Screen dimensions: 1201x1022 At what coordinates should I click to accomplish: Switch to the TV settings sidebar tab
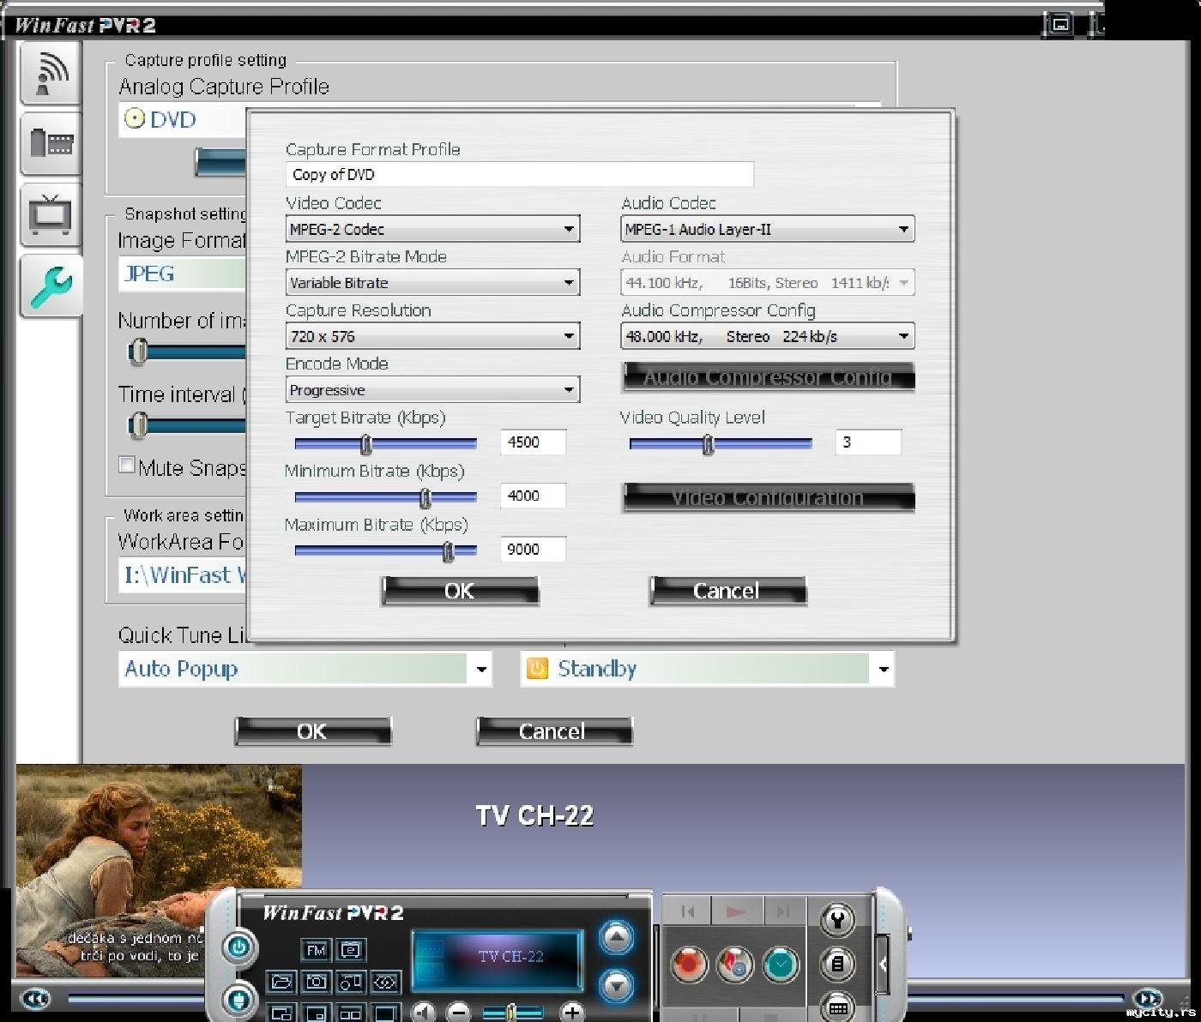(51, 214)
